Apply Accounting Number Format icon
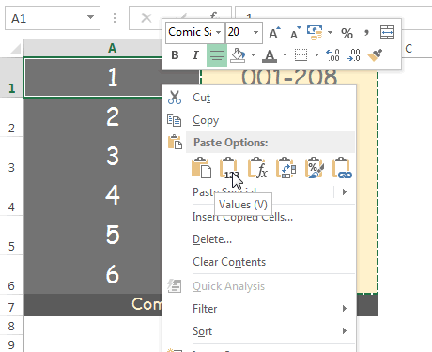This screenshot has width=432, height=352. tap(315, 33)
